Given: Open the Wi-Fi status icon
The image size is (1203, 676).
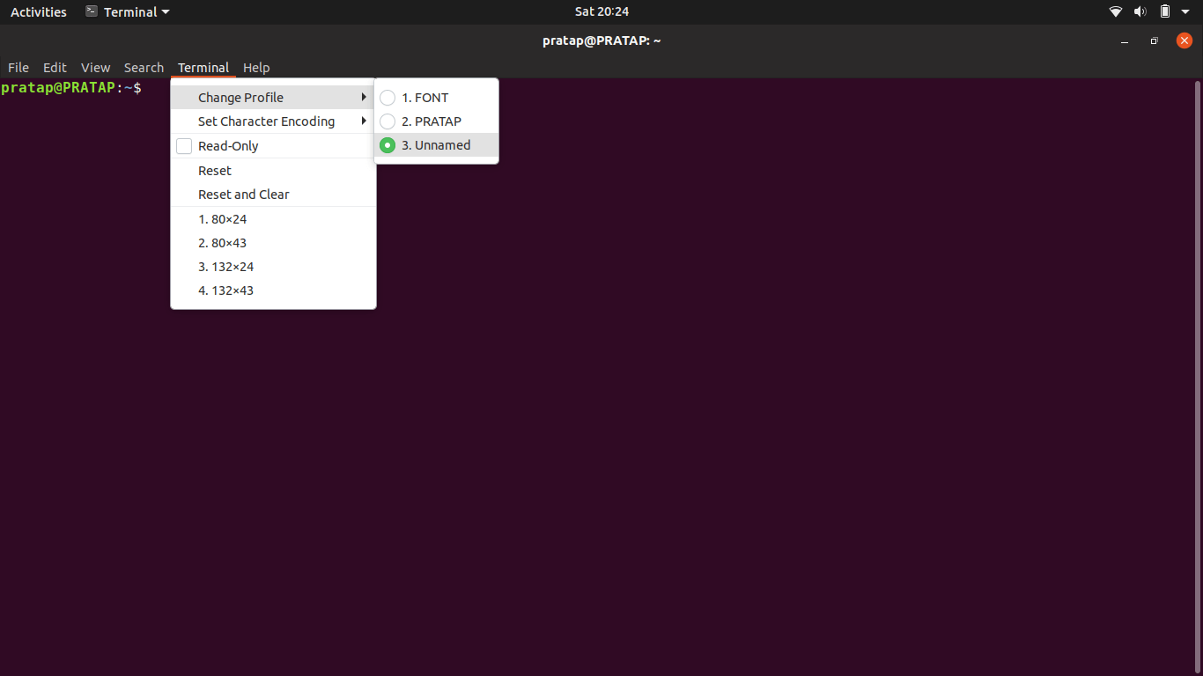Looking at the screenshot, I should (x=1115, y=11).
